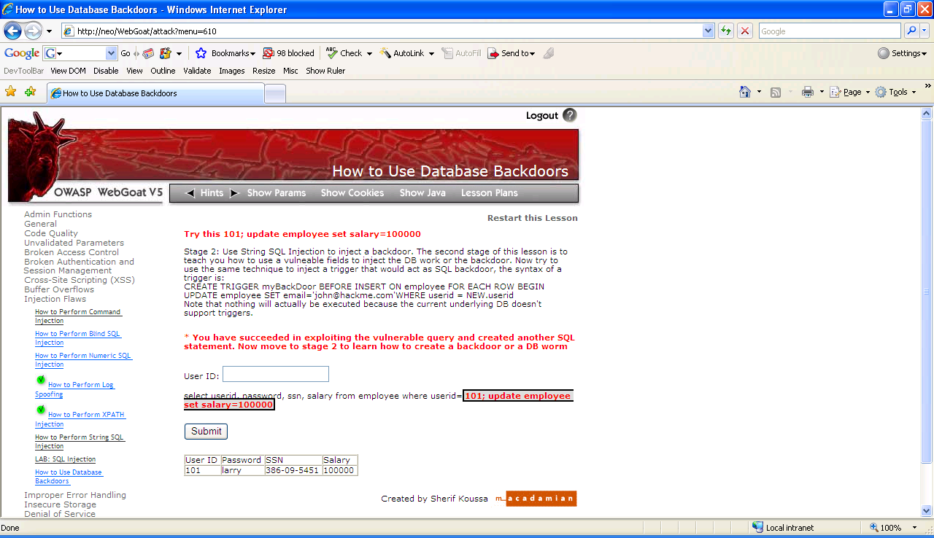Open the Favorites Center star icon
934x538 pixels.
pyautogui.click(x=11, y=92)
